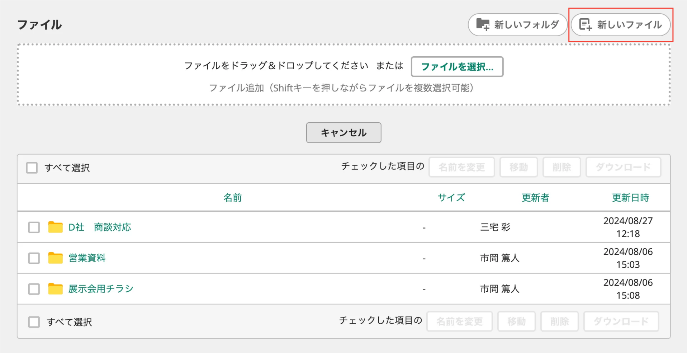Sort by the サイズ column header

point(451,198)
